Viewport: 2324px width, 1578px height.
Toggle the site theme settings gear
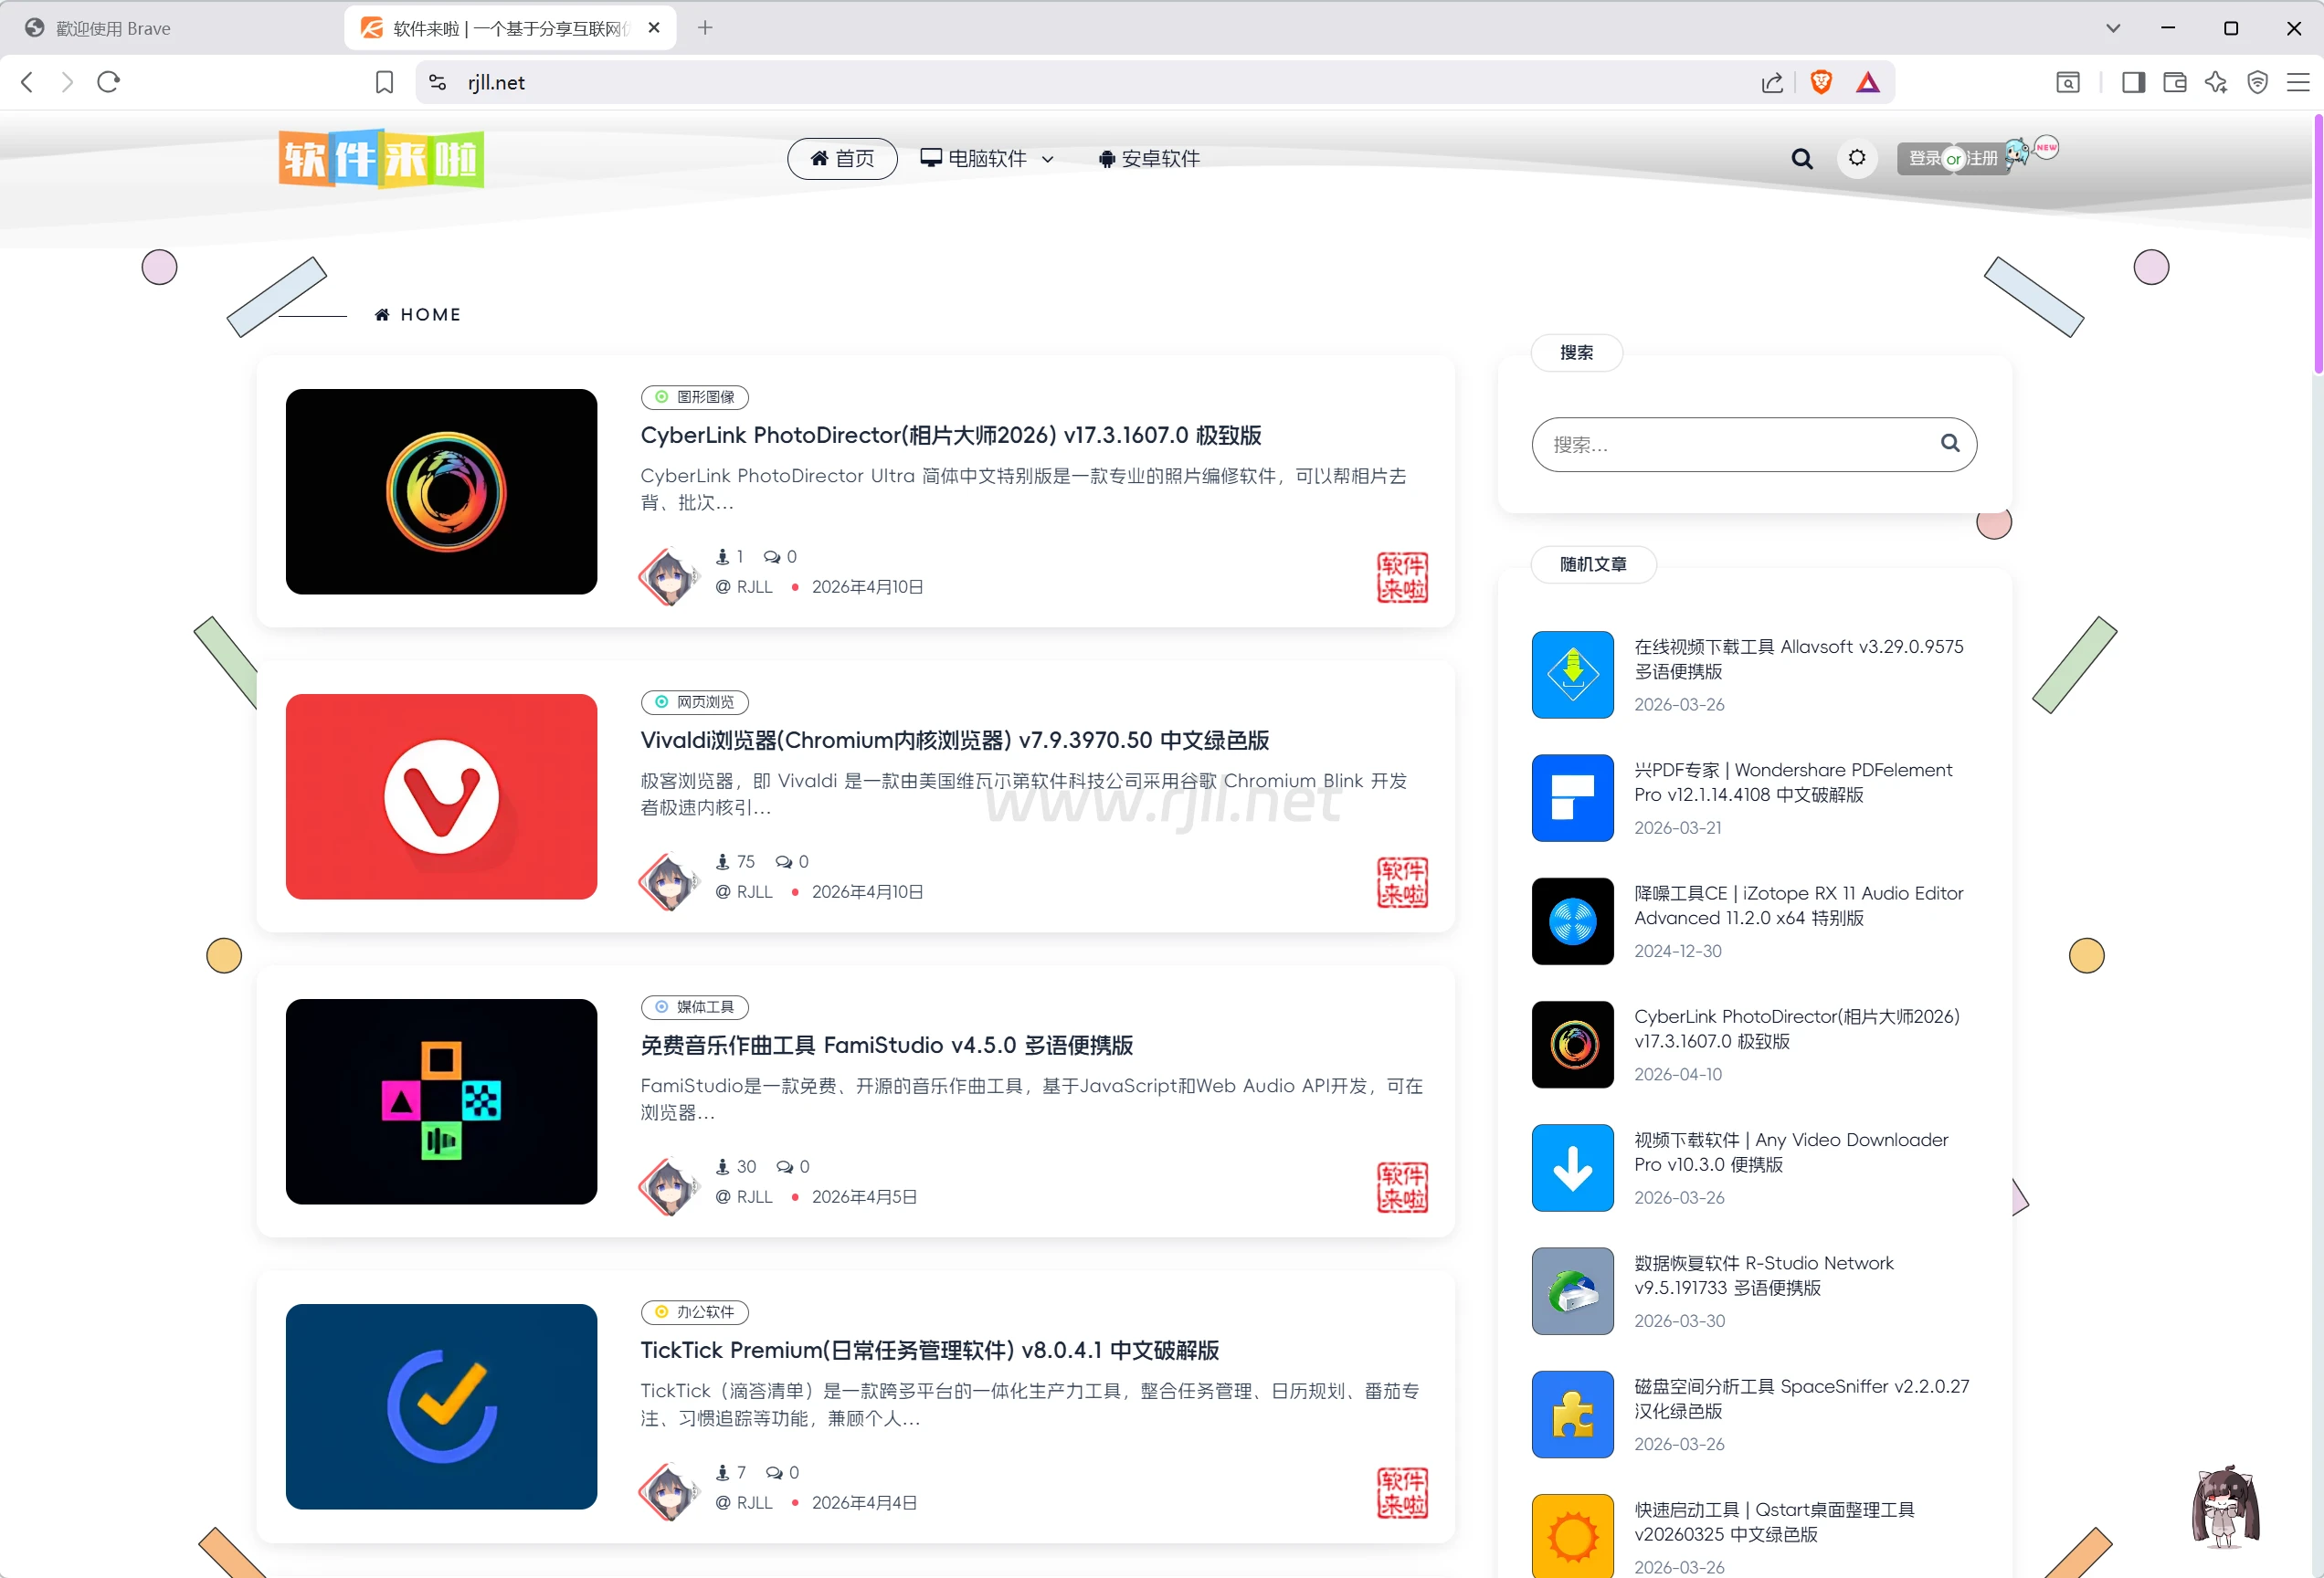tap(1857, 158)
